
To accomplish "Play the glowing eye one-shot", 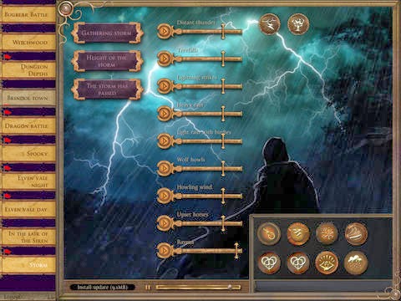I will click(327, 263).
